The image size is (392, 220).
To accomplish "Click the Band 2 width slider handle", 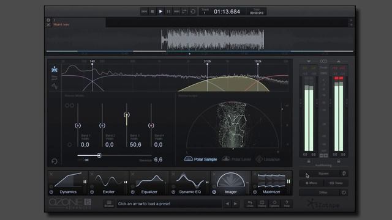I will click(102, 125).
